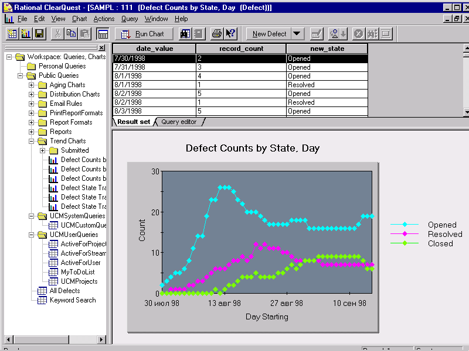The height and width of the screenshot is (351, 469).
Task: Open the Chart menu
Action: [x=79, y=19]
